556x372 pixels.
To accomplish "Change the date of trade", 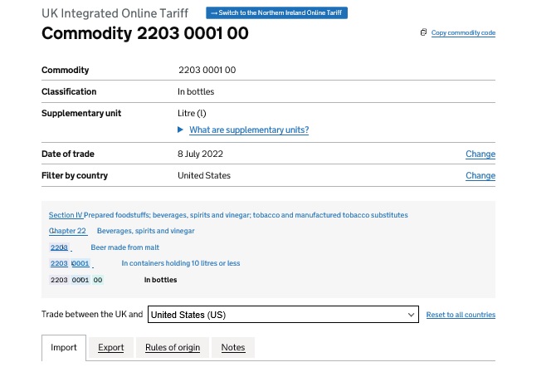I will point(480,154).
